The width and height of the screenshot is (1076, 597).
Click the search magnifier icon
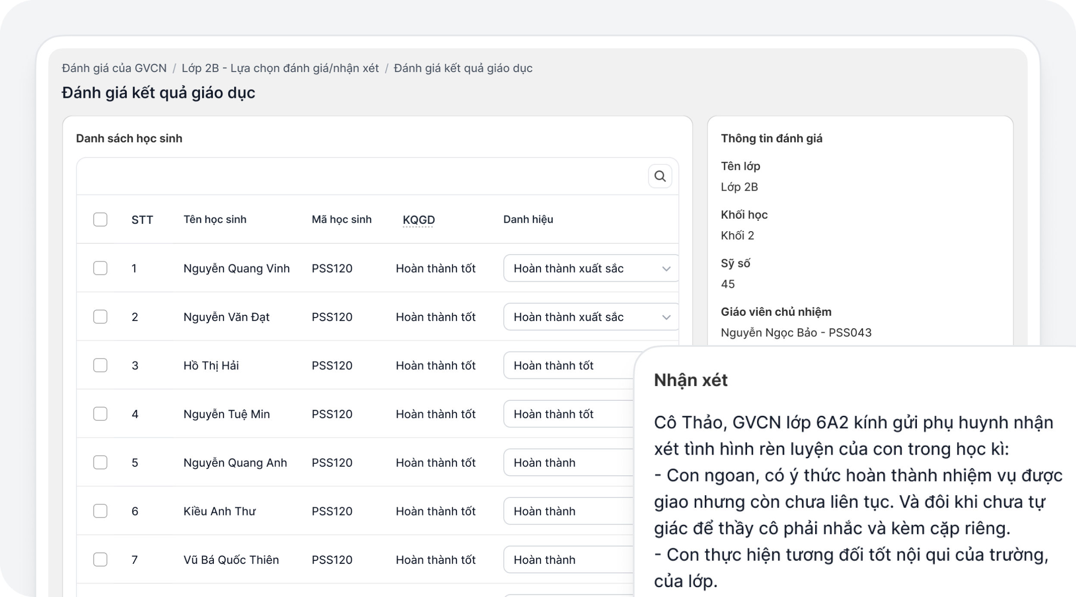660,176
